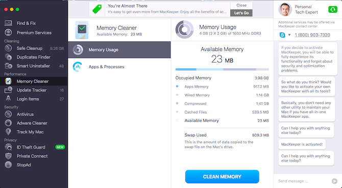The height and width of the screenshot is (188, 342).
Task: Switch to the Memory Usage tab
Action: (x=119, y=49)
